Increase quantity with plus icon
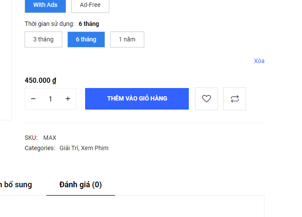302x217 pixels. [67, 99]
